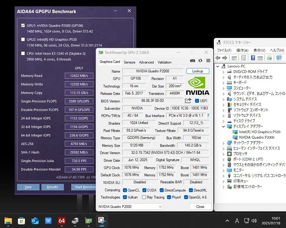Screen dimensions: 286x228
Task: Open the GPU-Z hamburger menu
Action: click(x=208, y=61)
